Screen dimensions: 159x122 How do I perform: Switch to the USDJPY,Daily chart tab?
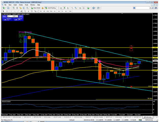(x=57, y=117)
